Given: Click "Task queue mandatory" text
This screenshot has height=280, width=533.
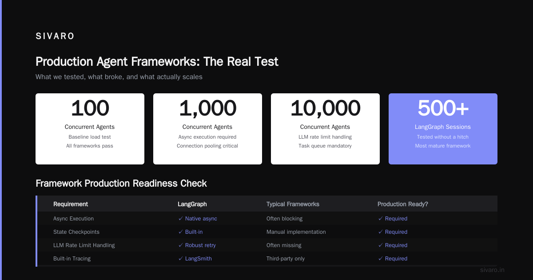Looking at the screenshot, I should coord(325,146).
